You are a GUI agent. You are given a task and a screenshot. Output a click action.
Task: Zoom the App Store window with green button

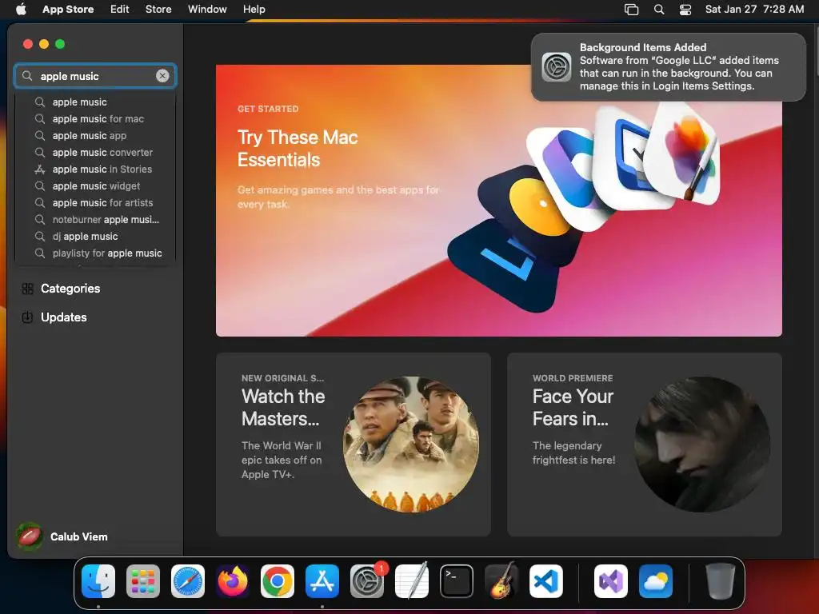60,44
